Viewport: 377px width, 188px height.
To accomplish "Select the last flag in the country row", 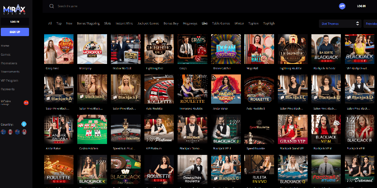I will (x=24, y=132).
